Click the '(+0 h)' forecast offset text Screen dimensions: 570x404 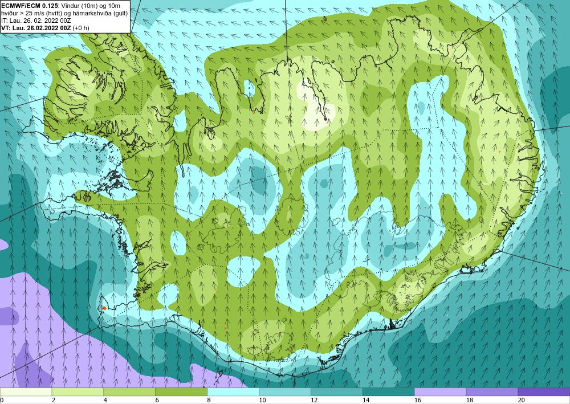click(81, 28)
